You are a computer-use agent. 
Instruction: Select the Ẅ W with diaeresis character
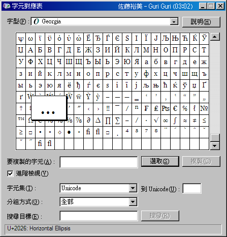(x=69, y=97)
